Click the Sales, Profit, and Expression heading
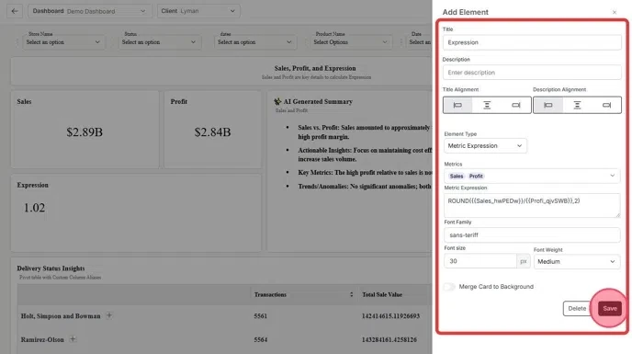632x354 pixels. pos(315,68)
